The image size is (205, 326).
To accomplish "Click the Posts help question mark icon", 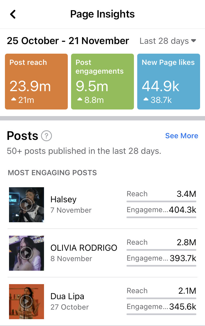I will point(46,136).
